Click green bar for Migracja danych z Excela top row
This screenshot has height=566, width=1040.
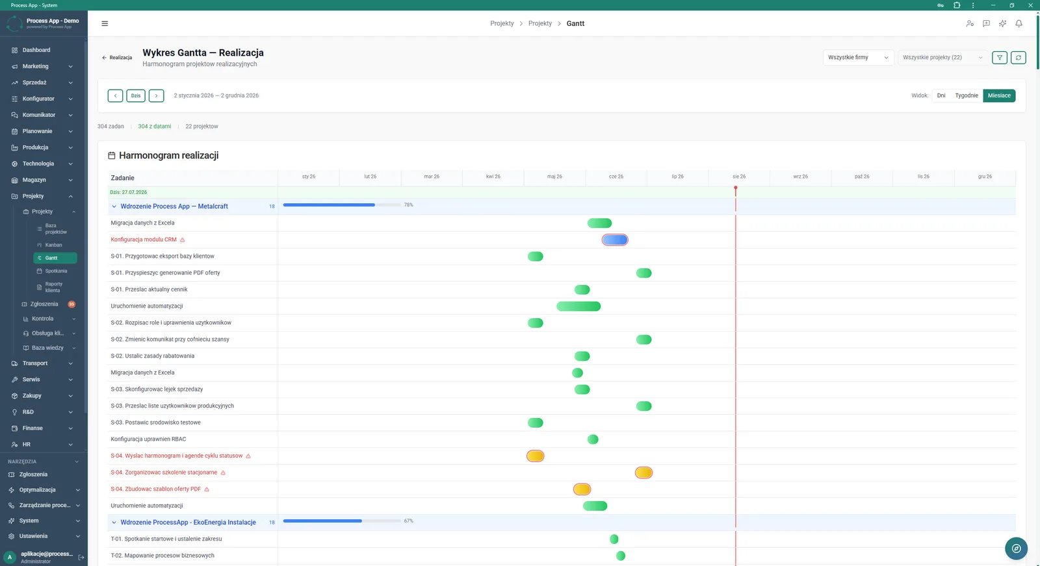[x=599, y=223]
